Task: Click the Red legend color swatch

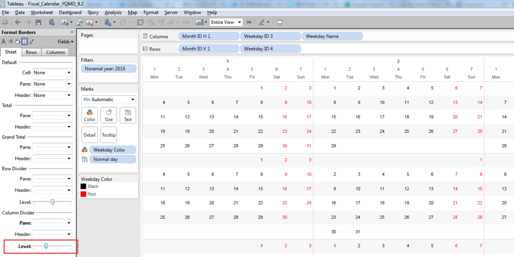Action: 83,194
